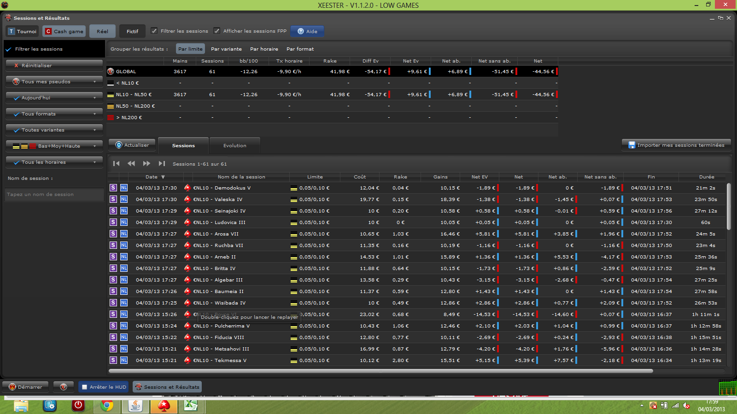This screenshot has height=414, width=737.
Task: Go to next sessions page
Action: pos(146,163)
